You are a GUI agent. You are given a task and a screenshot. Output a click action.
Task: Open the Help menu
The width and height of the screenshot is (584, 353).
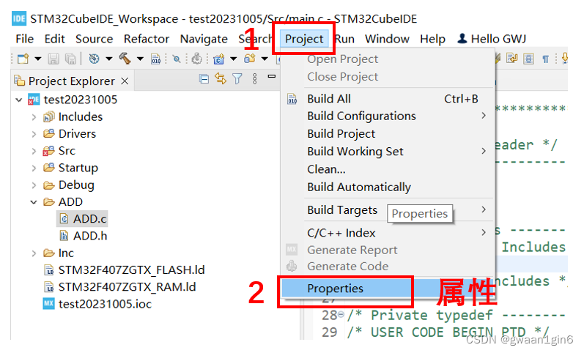(432, 39)
